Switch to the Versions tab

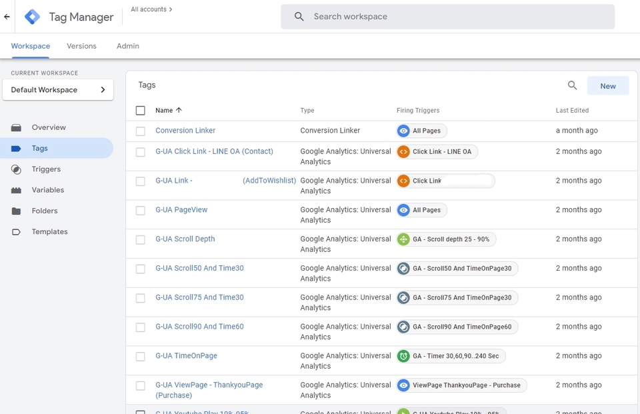pos(81,46)
